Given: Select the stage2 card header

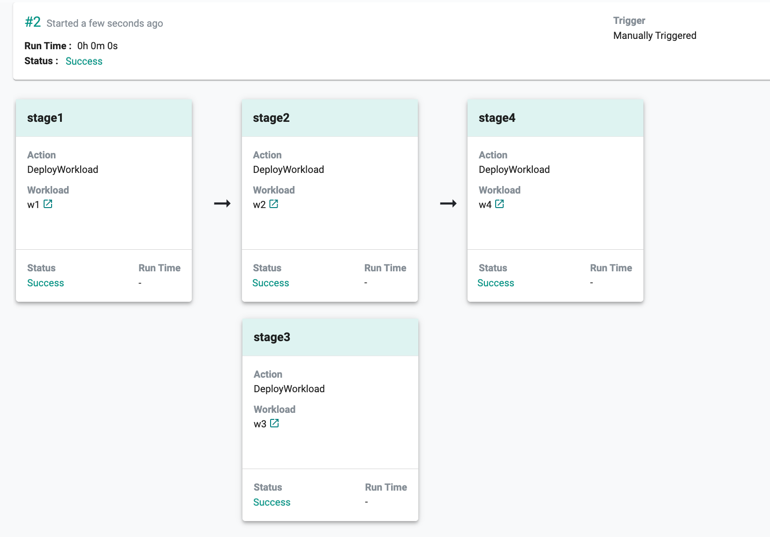Looking at the screenshot, I should pos(330,118).
